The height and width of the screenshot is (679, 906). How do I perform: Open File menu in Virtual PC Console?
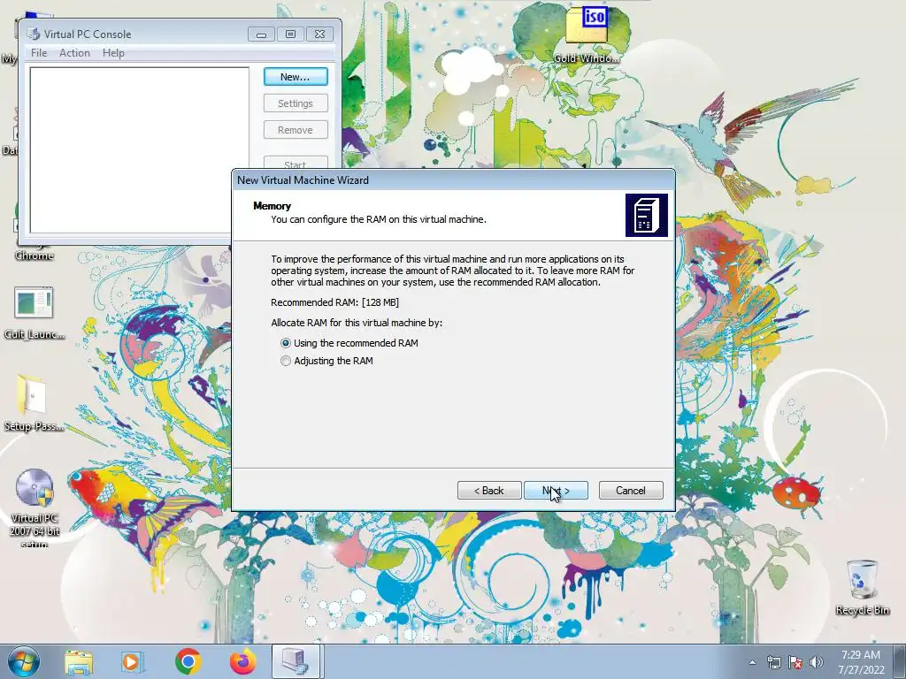point(39,52)
